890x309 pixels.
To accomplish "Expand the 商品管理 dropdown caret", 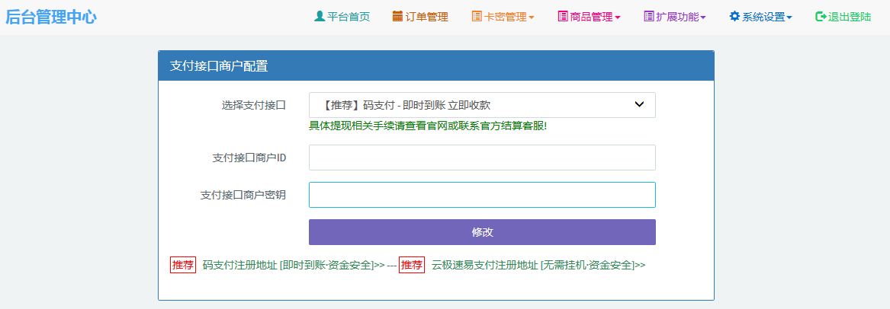I will (618, 18).
